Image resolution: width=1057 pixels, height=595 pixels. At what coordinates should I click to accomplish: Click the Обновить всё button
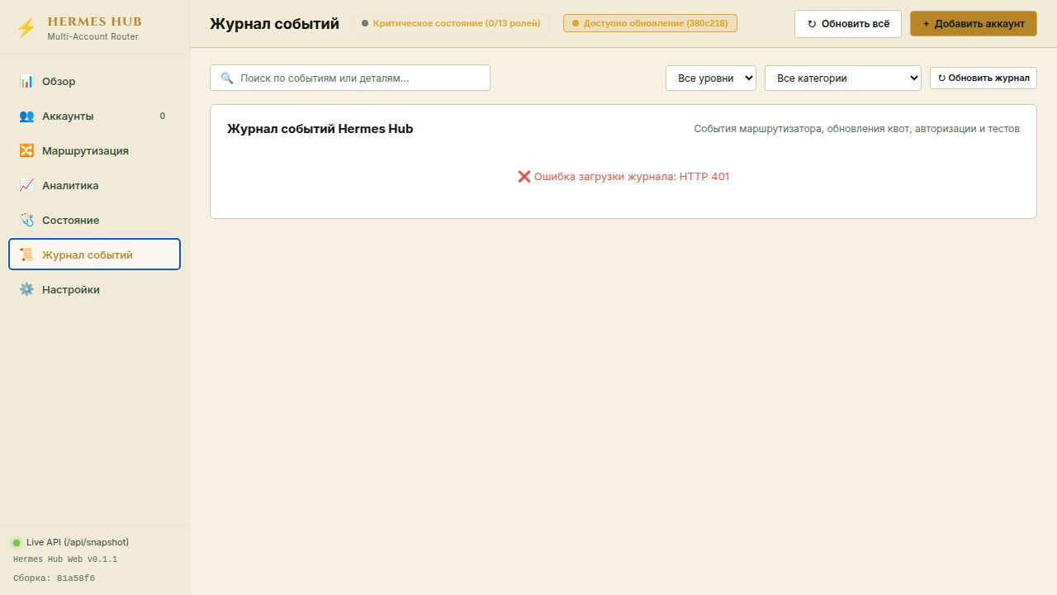tap(848, 24)
